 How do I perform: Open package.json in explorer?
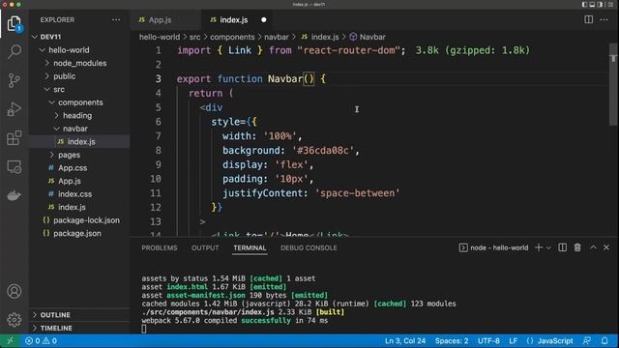pos(79,233)
